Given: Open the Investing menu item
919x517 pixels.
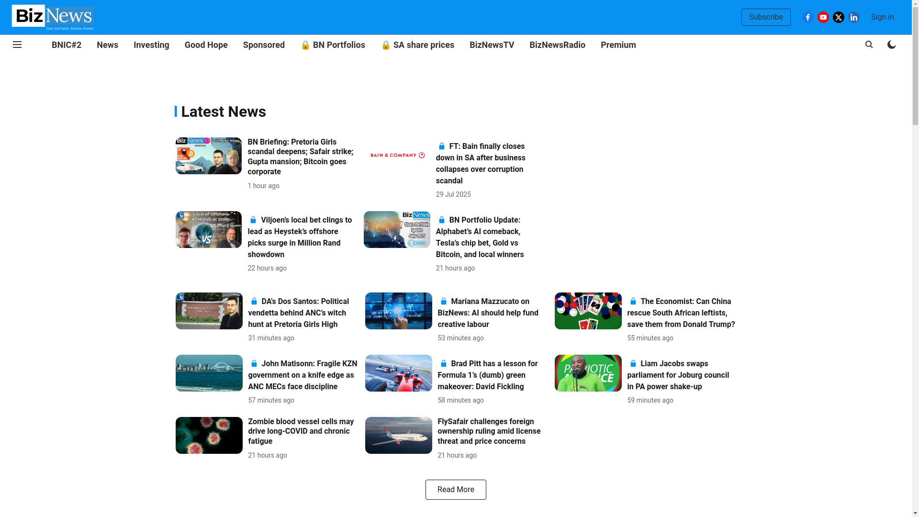Looking at the screenshot, I should point(151,45).
